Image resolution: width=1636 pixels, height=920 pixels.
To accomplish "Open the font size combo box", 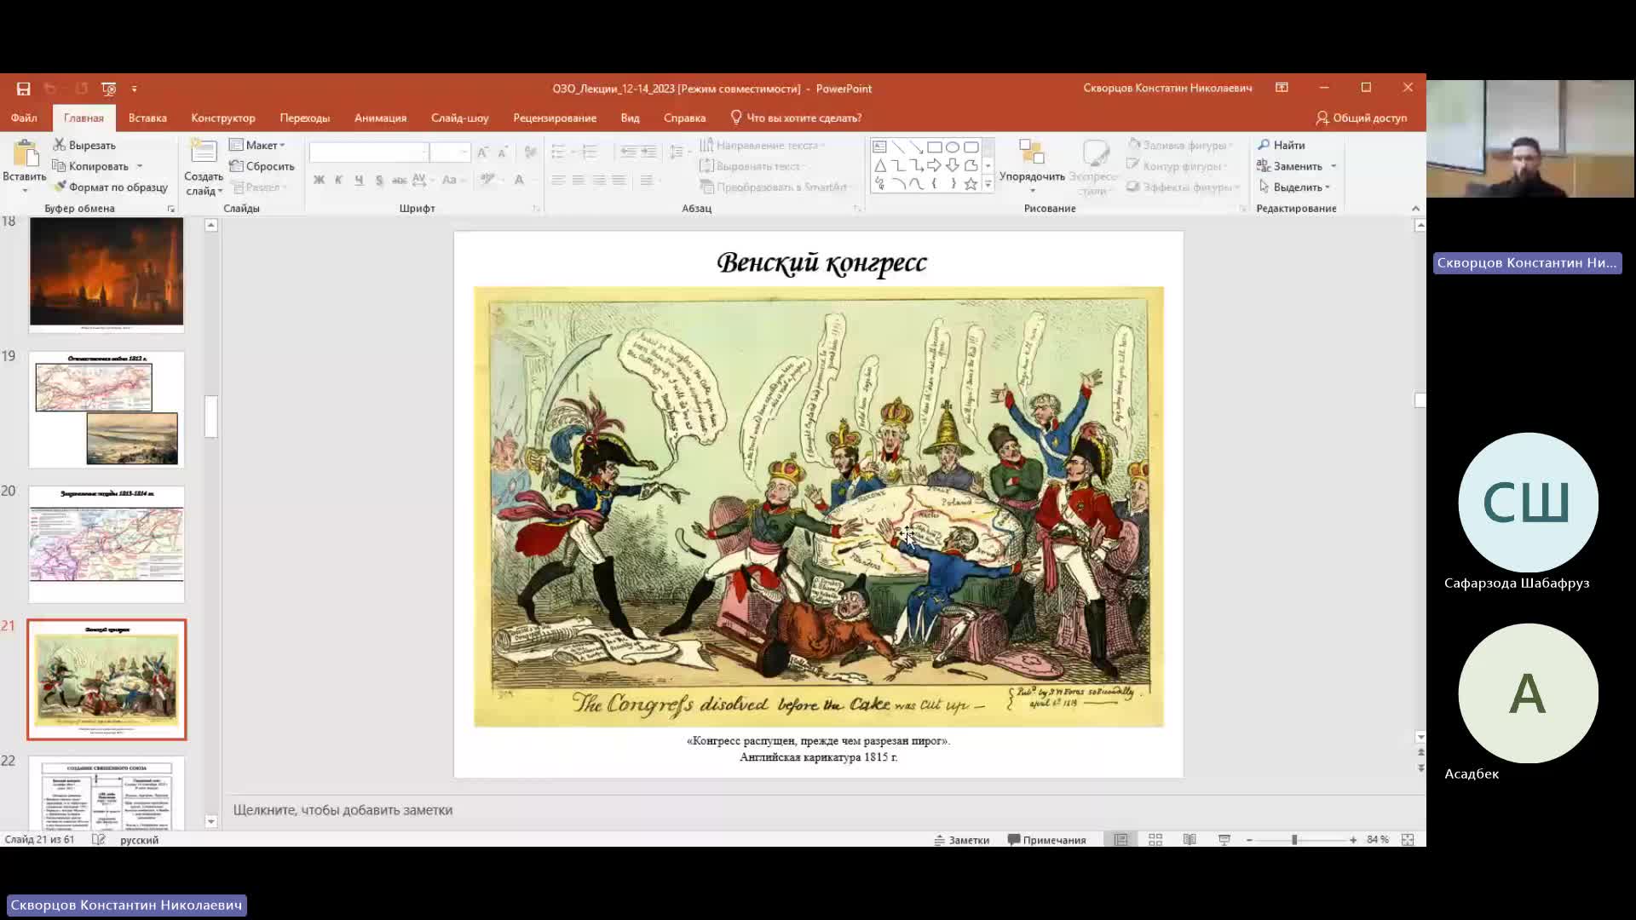I will click(450, 152).
